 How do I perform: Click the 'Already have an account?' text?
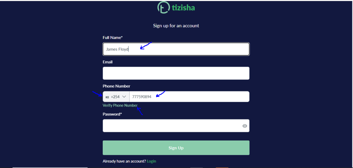124,161
